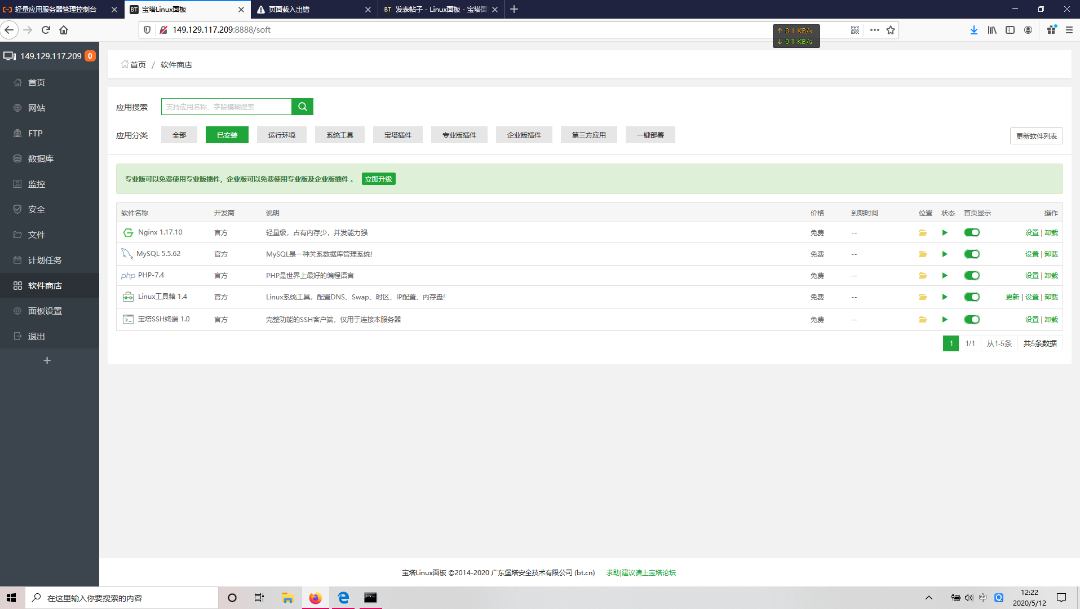Click the MySQL running status play icon
Image resolution: width=1080 pixels, height=609 pixels.
pos(945,254)
